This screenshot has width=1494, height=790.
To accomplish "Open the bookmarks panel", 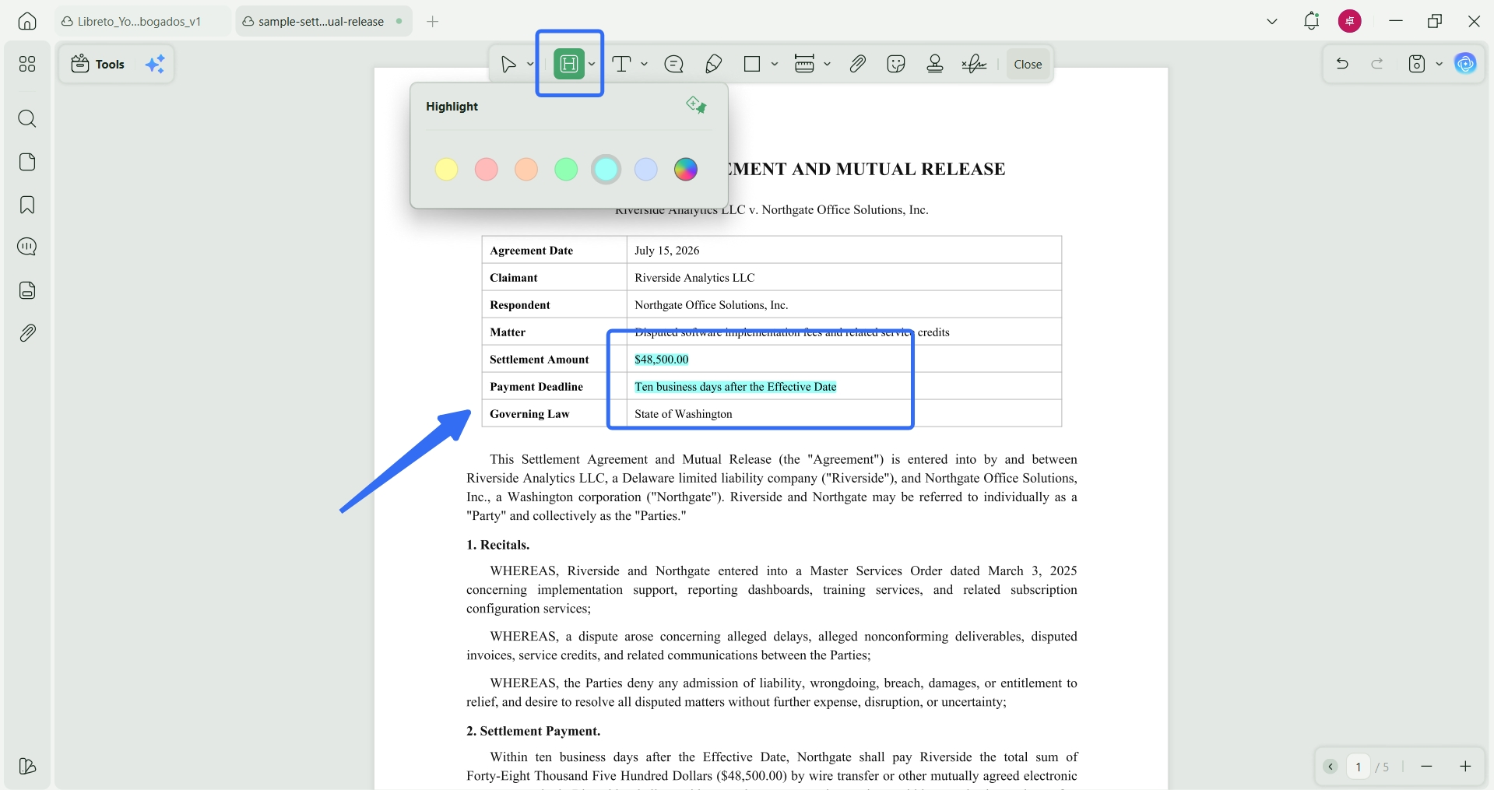I will coord(27,205).
